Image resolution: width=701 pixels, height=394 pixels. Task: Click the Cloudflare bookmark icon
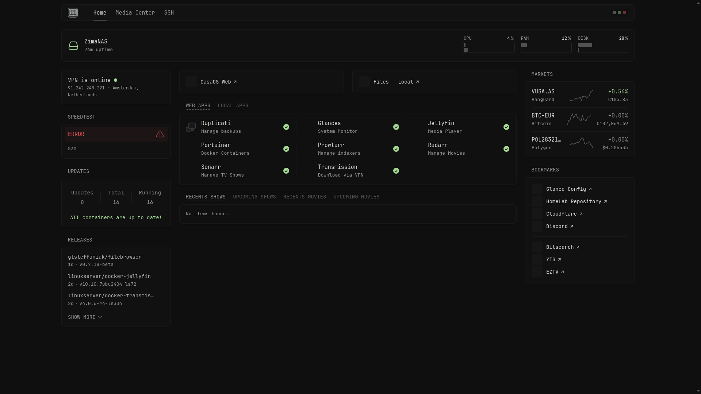(537, 214)
